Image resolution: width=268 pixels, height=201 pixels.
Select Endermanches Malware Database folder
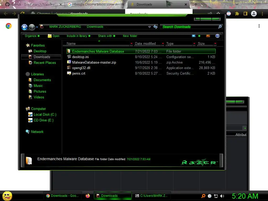(141, 51)
